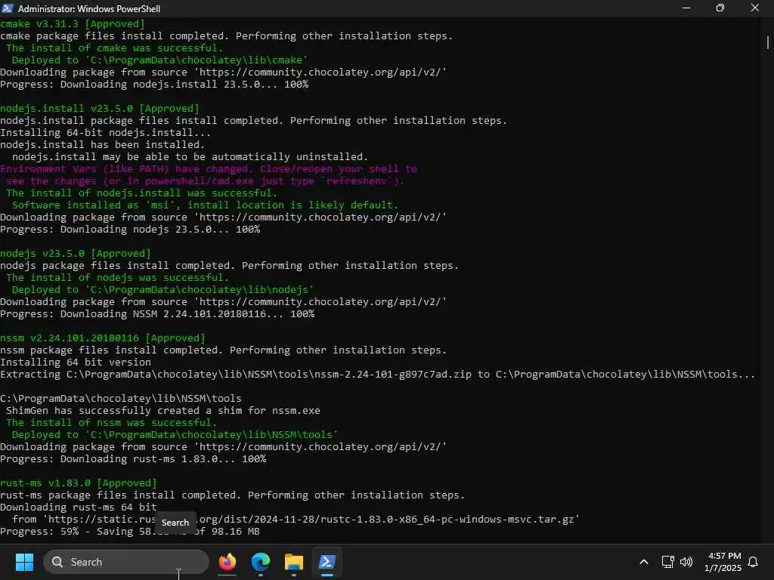Image resolution: width=774 pixels, height=580 pixels.
Task: Open File Explorer from the taskbar
Action: point(294,562)
